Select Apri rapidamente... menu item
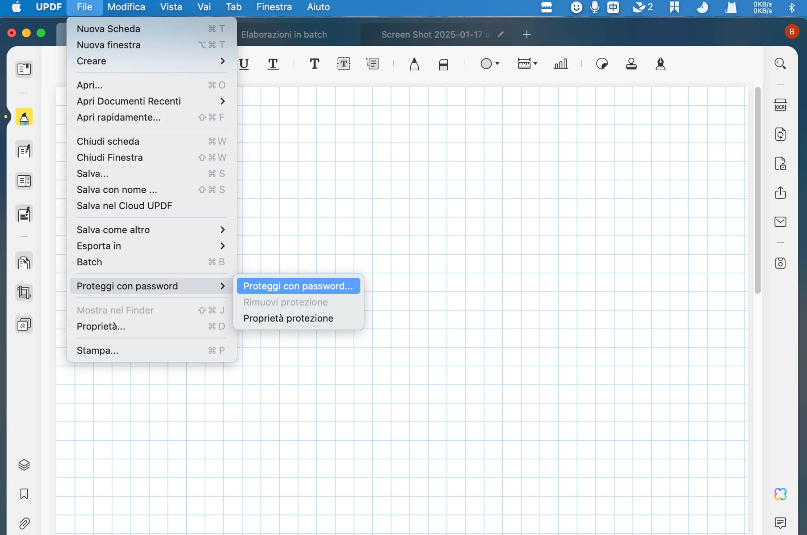 click(151, 117)
